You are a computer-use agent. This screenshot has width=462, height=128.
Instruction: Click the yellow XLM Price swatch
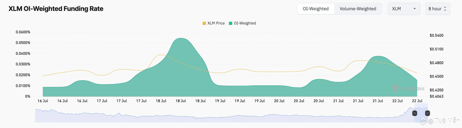click(204, 23)
